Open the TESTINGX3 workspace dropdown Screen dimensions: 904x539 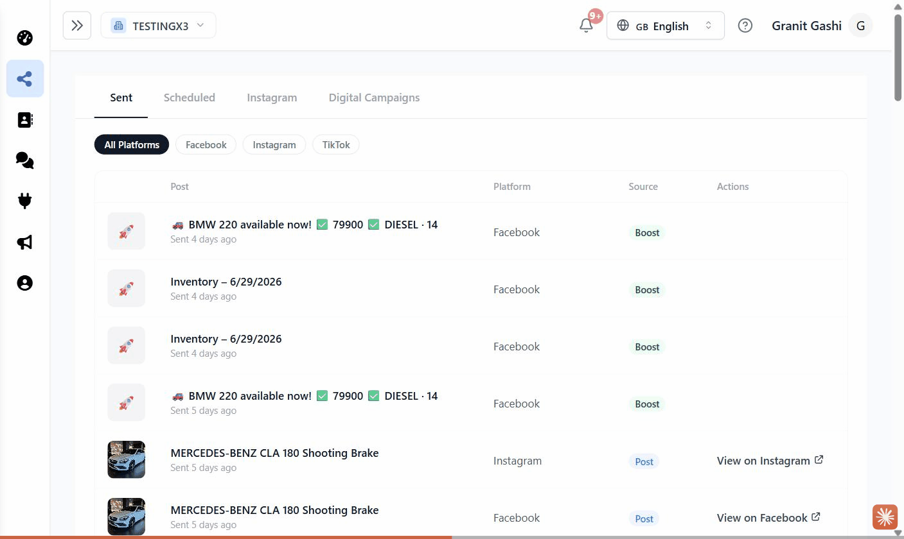[x=158, y=26]
